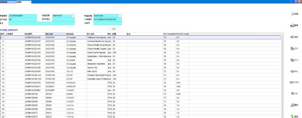Click the 打印信息 status text
Image resolution: width=302 pixels, height=118 pixels.
point(9,30)
